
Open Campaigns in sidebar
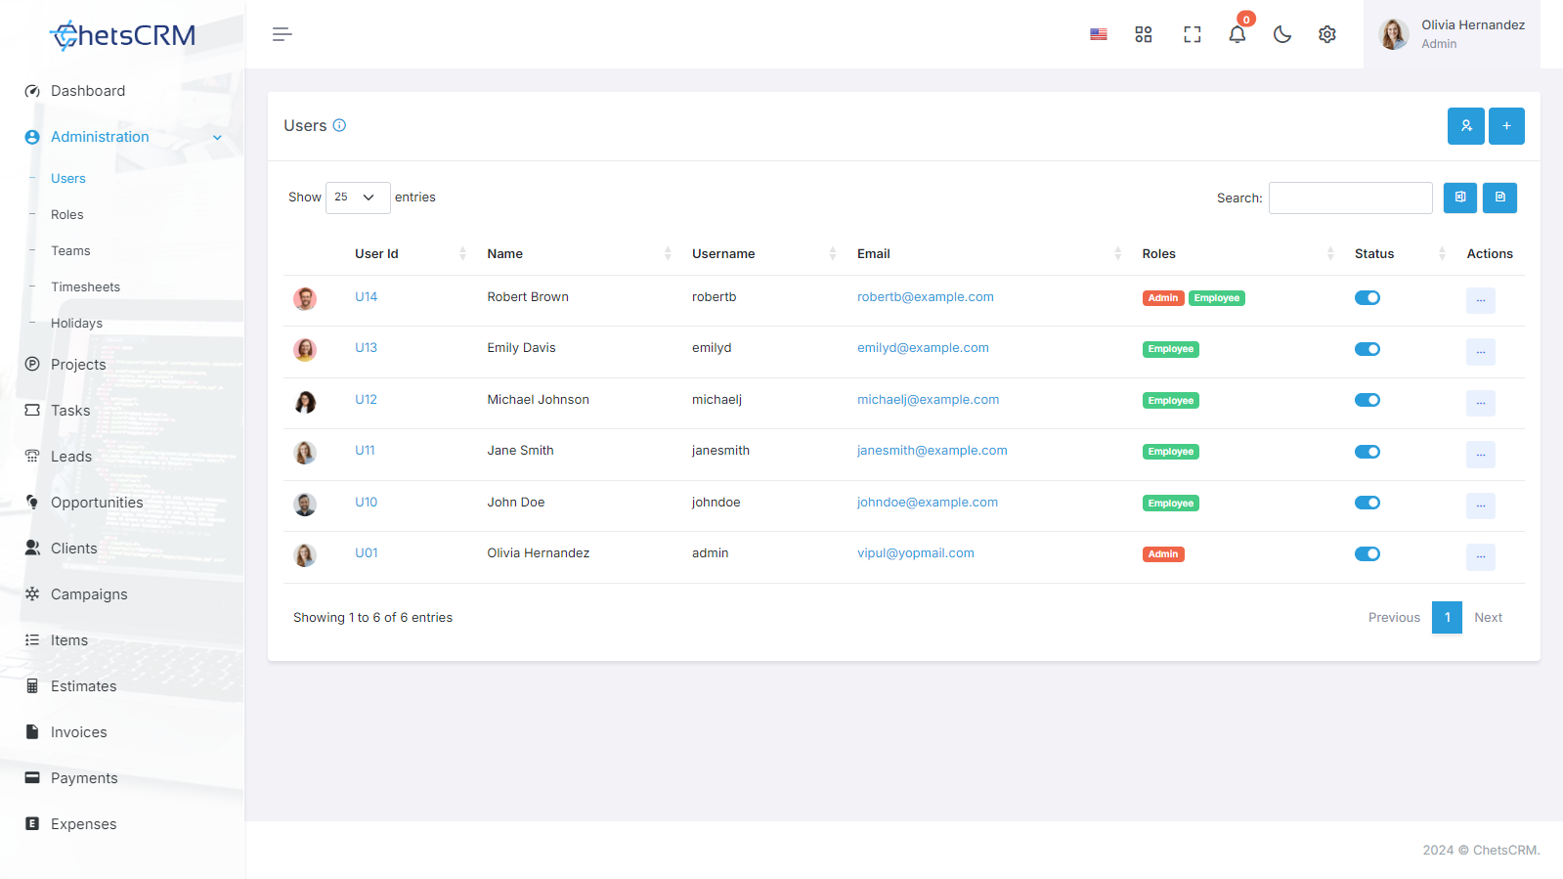pyautogui.click(x=89, y=594)
